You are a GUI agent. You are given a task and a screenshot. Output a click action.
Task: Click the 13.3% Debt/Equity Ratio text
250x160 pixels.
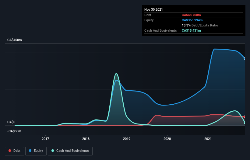point(200,25)
